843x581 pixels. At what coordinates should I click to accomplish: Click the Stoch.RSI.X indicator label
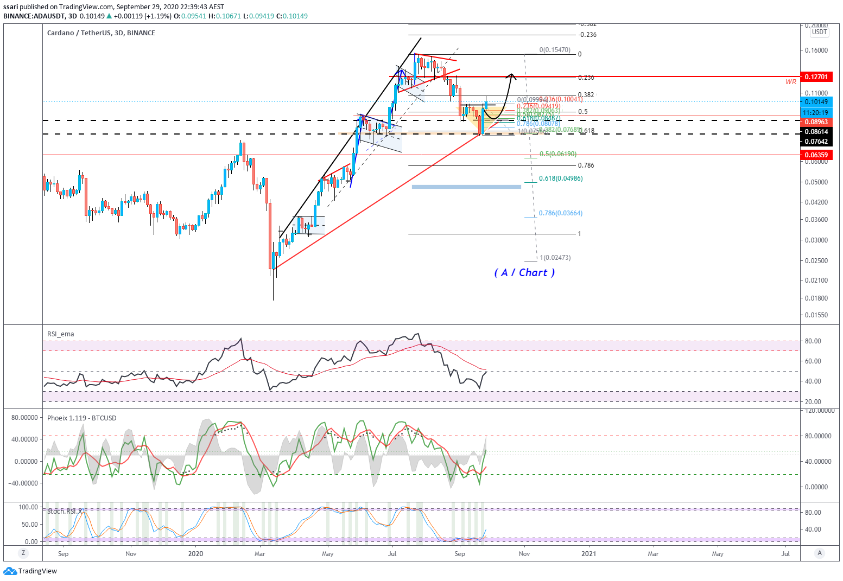point(65,512)
